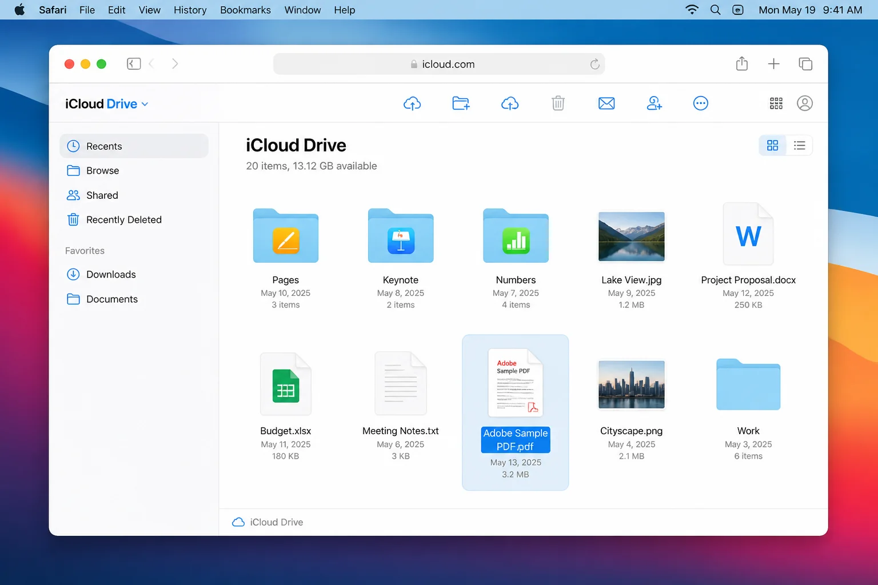878x585 pixels.
Task: Click the 'Adobe Sample PDF.pdf' filename label
Action: pos(516,440)
